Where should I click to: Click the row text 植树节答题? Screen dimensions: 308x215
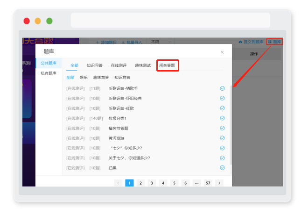tap(118, 128)
